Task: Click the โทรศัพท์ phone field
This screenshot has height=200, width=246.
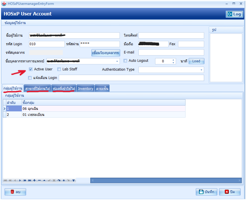Action: click(171, 35)
